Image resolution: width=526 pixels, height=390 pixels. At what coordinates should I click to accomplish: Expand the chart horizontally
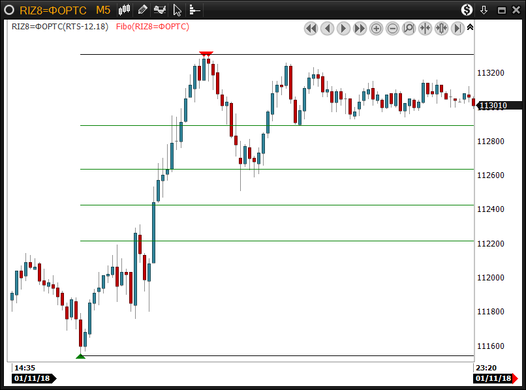pyautogui.click(x=442, y=28)
